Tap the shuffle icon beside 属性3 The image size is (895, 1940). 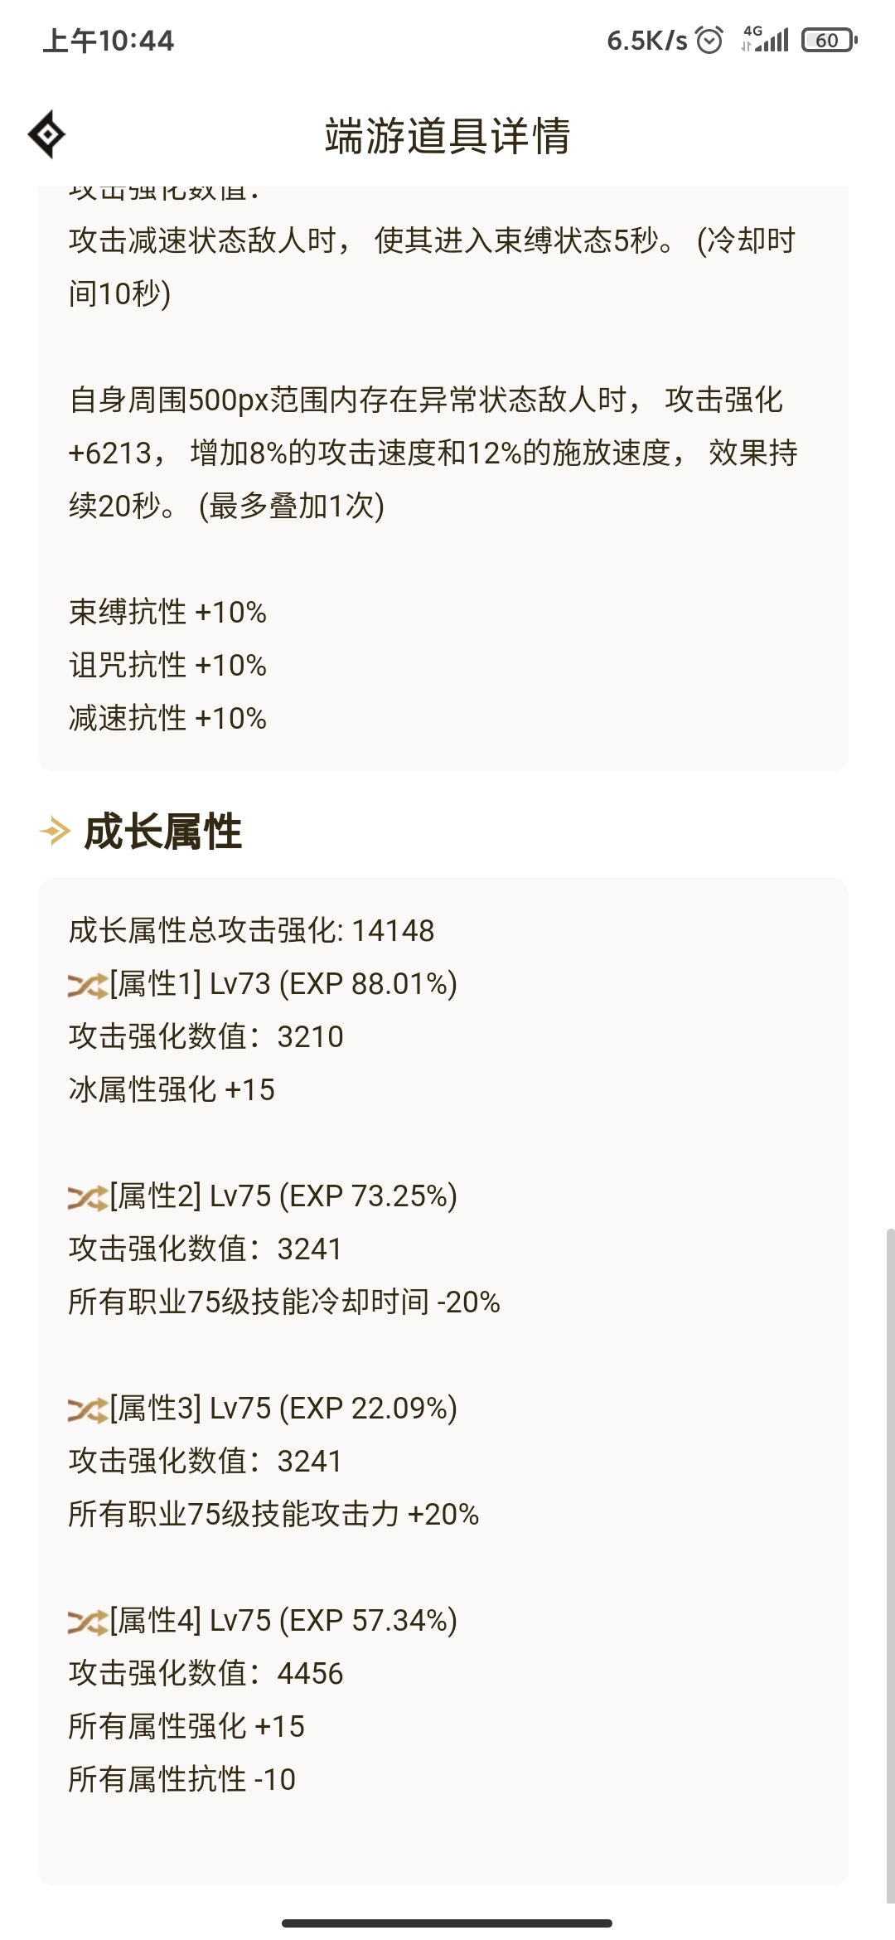point(87,1409)
